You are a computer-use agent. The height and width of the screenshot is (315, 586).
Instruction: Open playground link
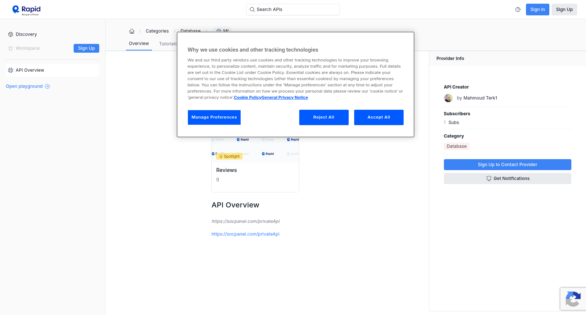(x=28, y=86)
